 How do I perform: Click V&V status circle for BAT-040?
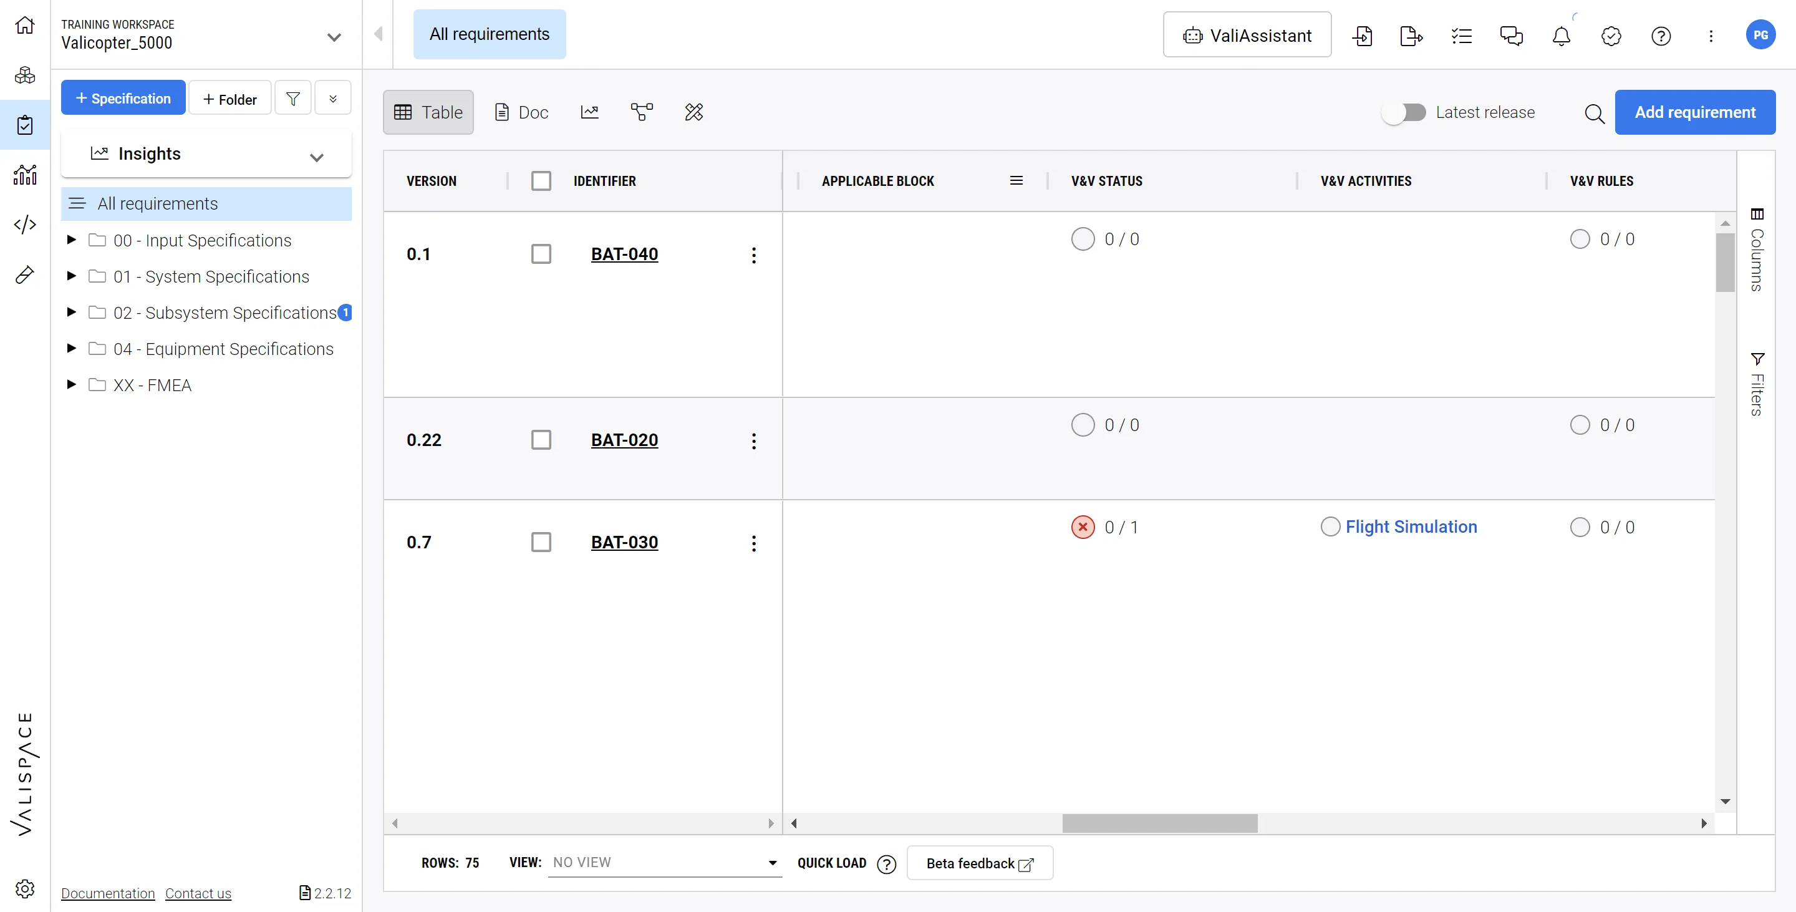tap(1082, 238)
